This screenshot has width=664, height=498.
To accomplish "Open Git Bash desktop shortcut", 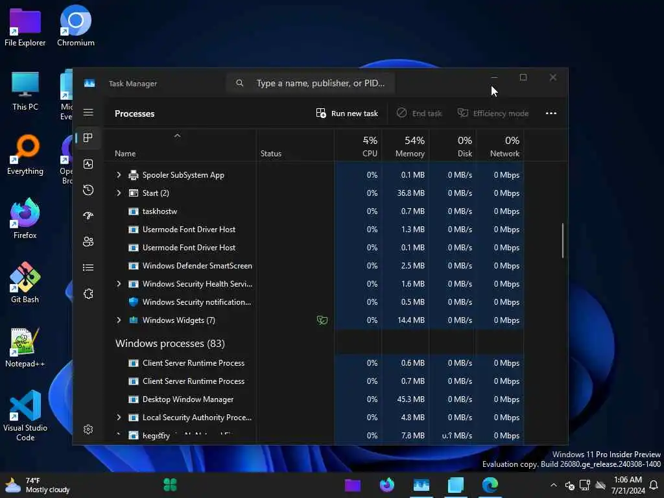I will click(25, 283).
